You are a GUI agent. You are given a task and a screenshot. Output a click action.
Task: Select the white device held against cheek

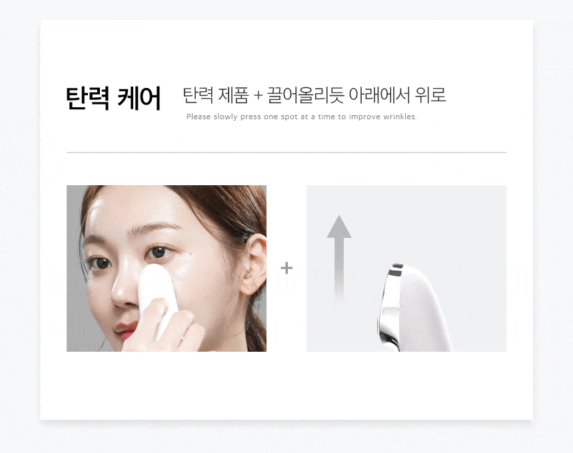(x=158, y=298)
